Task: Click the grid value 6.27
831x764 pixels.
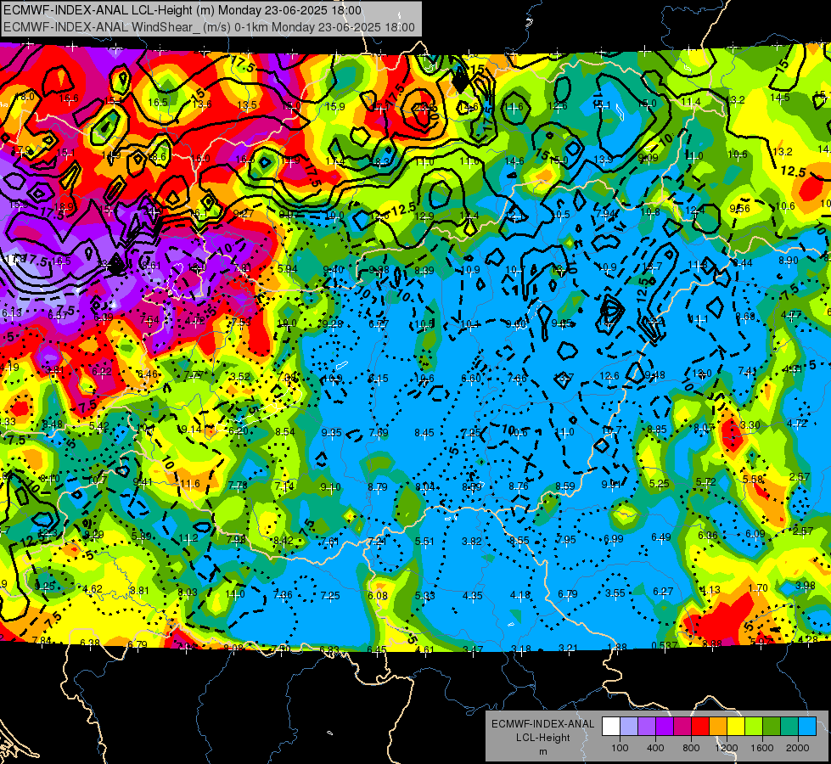Action: coord(663,591)
